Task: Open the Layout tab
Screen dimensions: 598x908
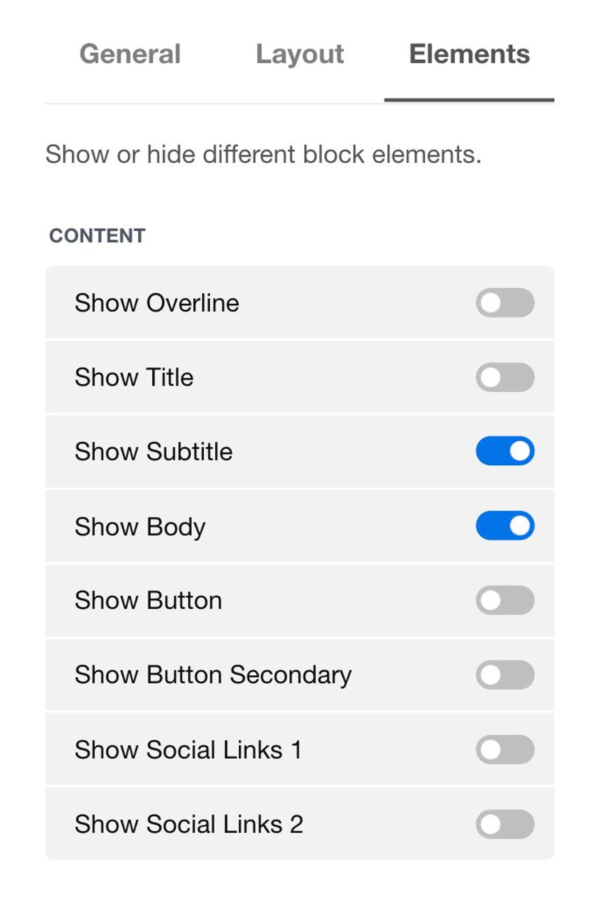Action: coord(300,54)
